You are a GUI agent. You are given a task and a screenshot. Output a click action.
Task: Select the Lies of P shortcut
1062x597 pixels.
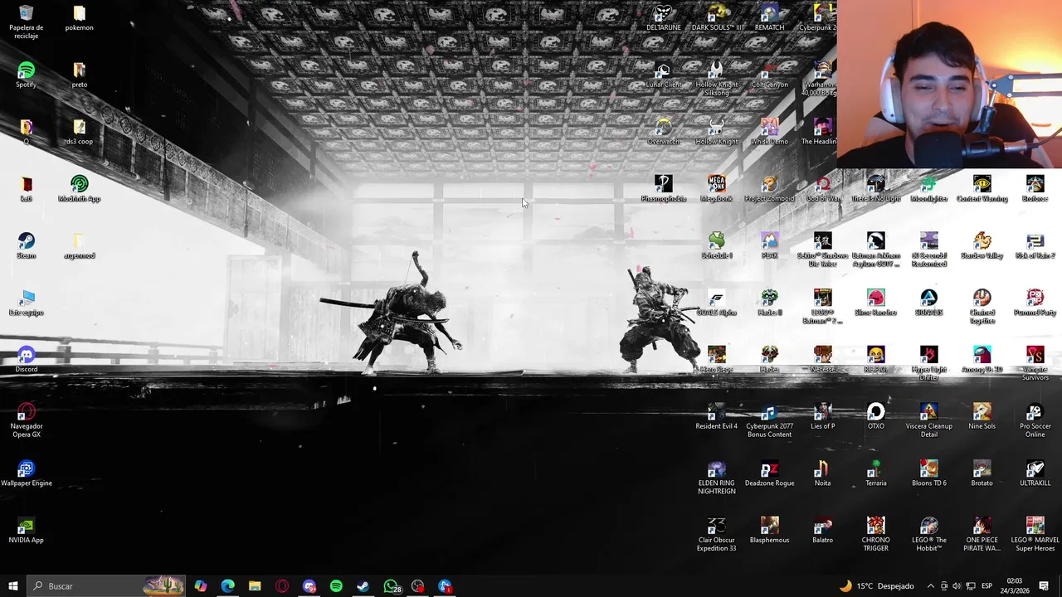822,416
